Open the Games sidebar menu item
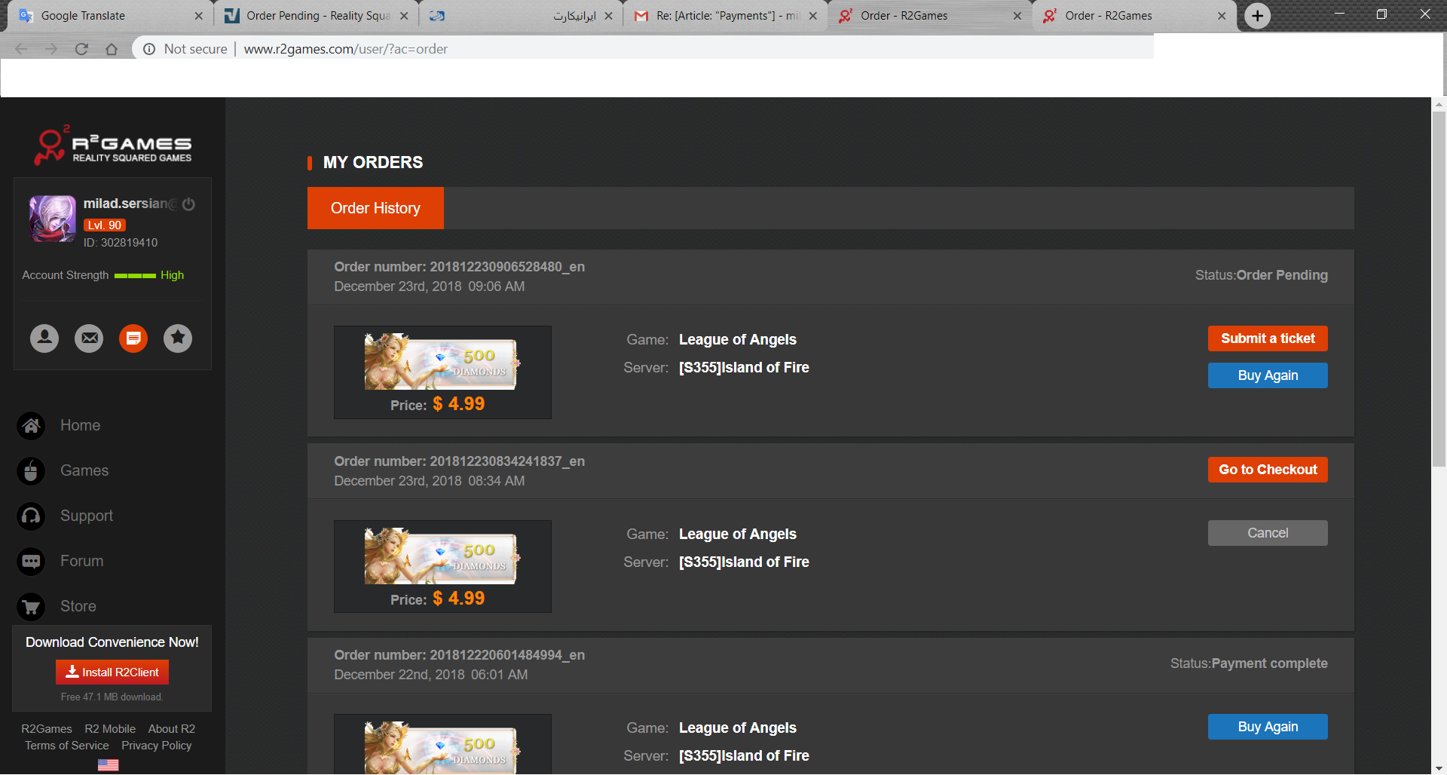1447x775 pixels. [x=84, y=470]
